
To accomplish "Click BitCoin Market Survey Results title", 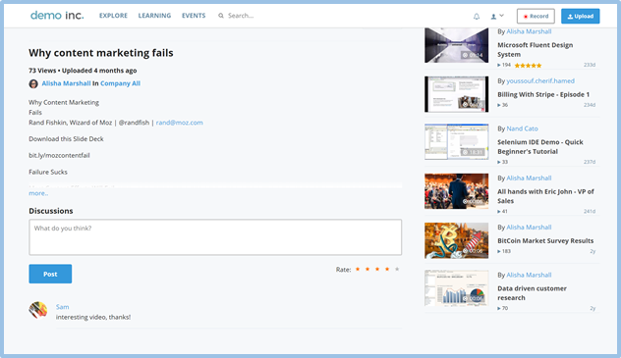I will 545,240.
